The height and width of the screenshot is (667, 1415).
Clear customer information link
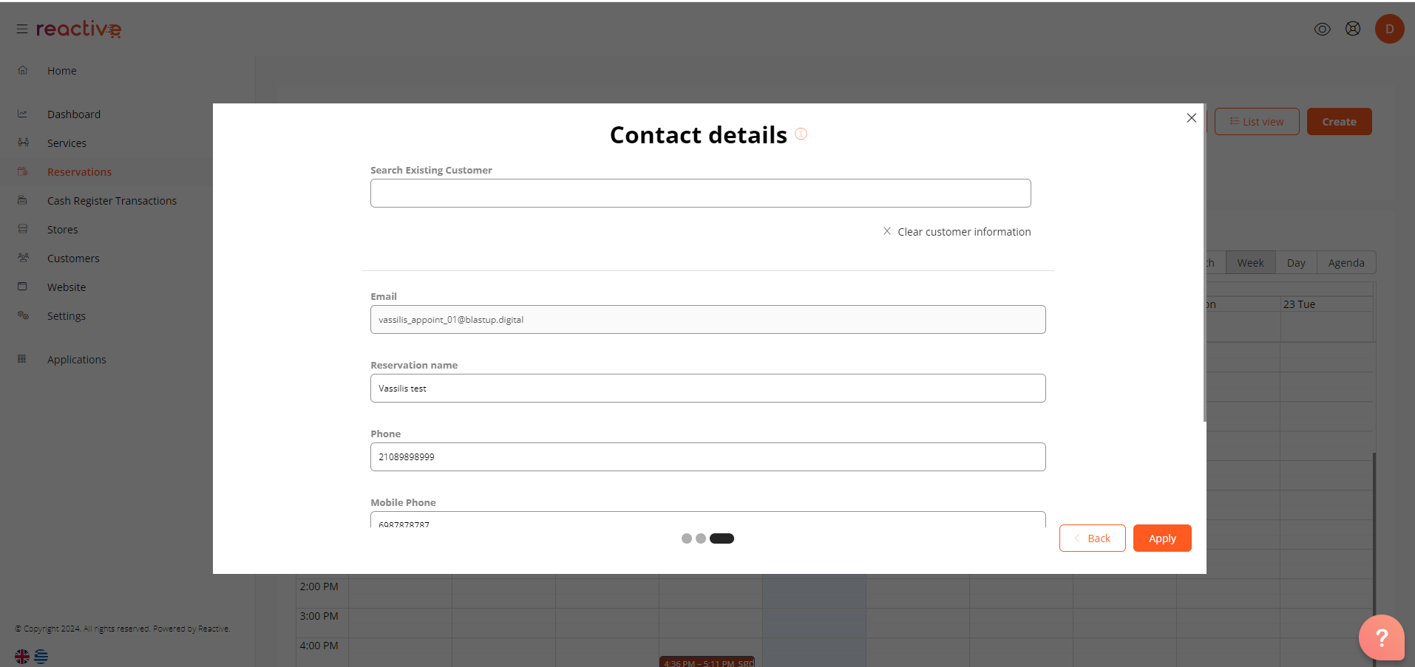point(957,232)
